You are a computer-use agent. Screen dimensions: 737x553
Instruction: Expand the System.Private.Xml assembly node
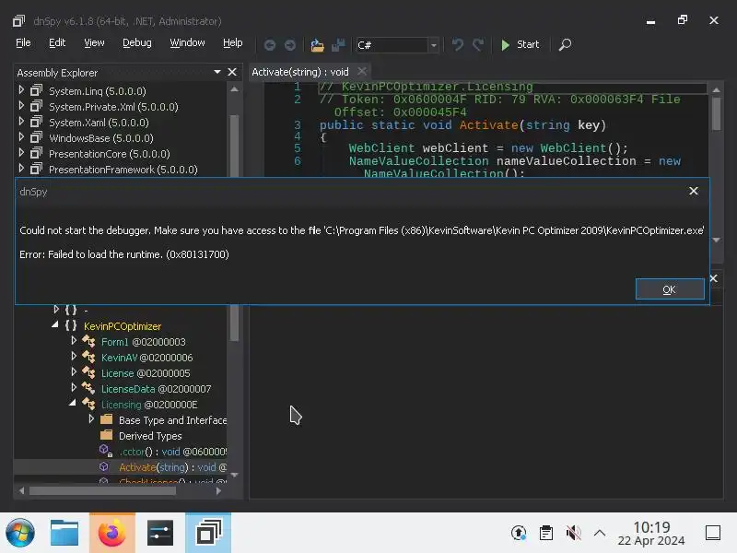pos(21,106)
